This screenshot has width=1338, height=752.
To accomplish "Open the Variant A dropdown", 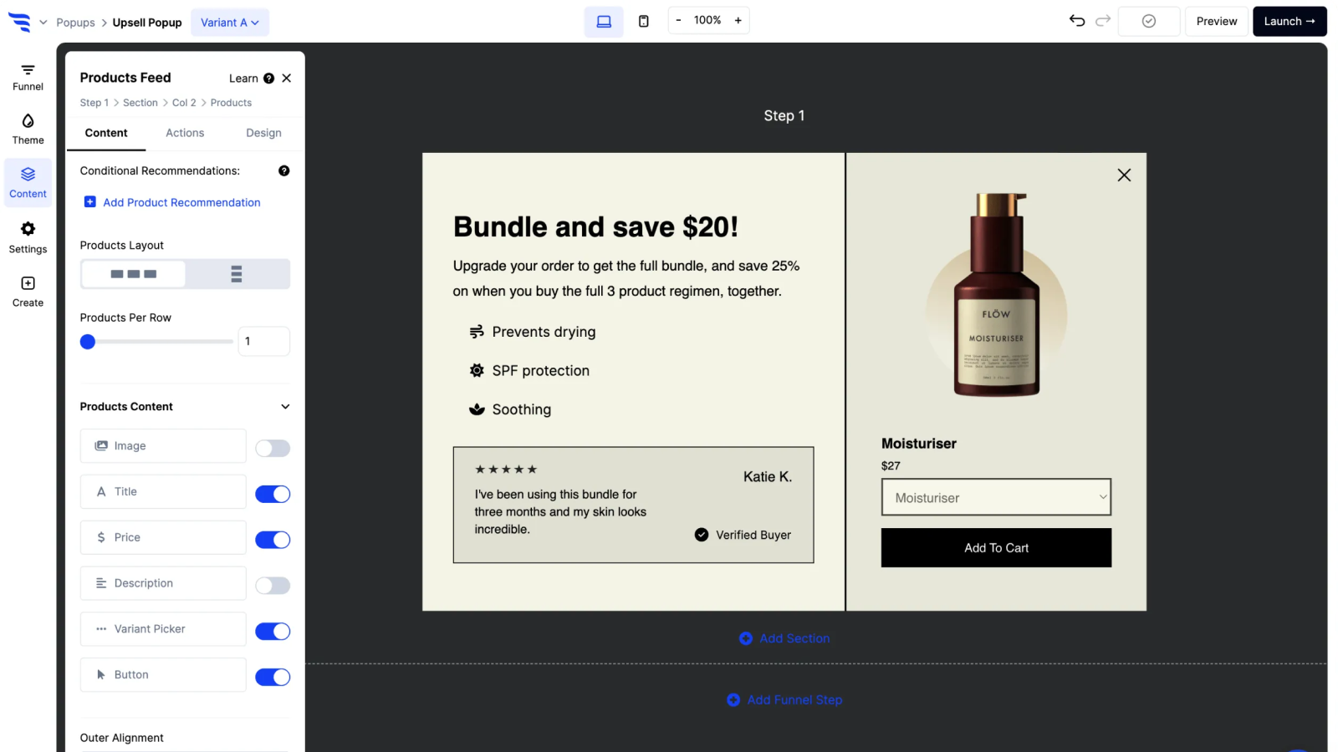I will [x=230, y=23].
